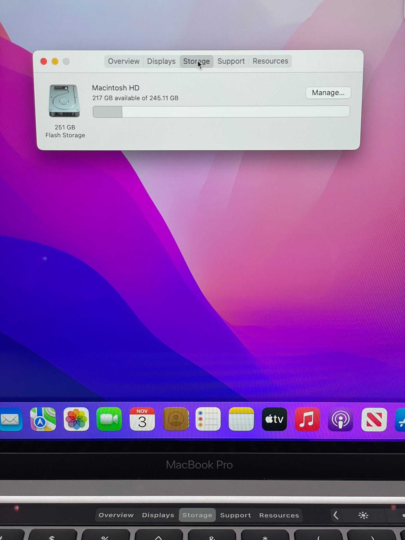The height and width of the screenshot is (540, 405).
Task: Select the Storage tab in the window
Action: tap(196, 61)
